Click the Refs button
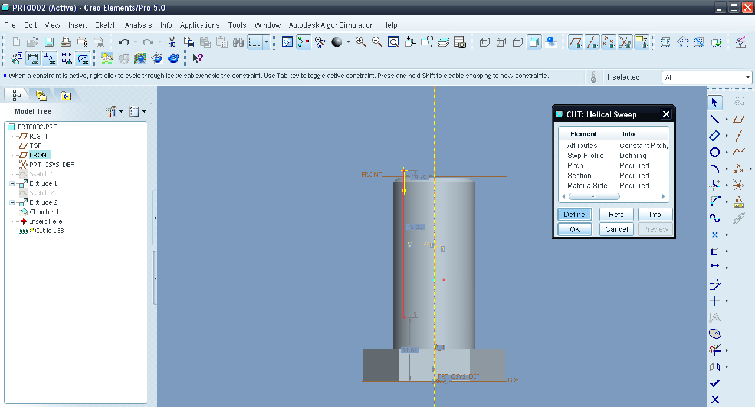The image size is (755, 407). coord(616,215)
